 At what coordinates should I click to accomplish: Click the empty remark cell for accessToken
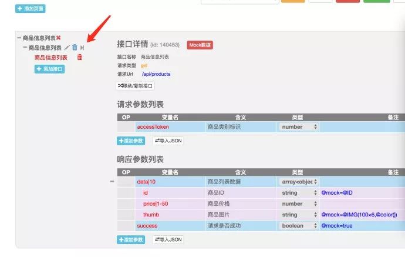(362, 127)
